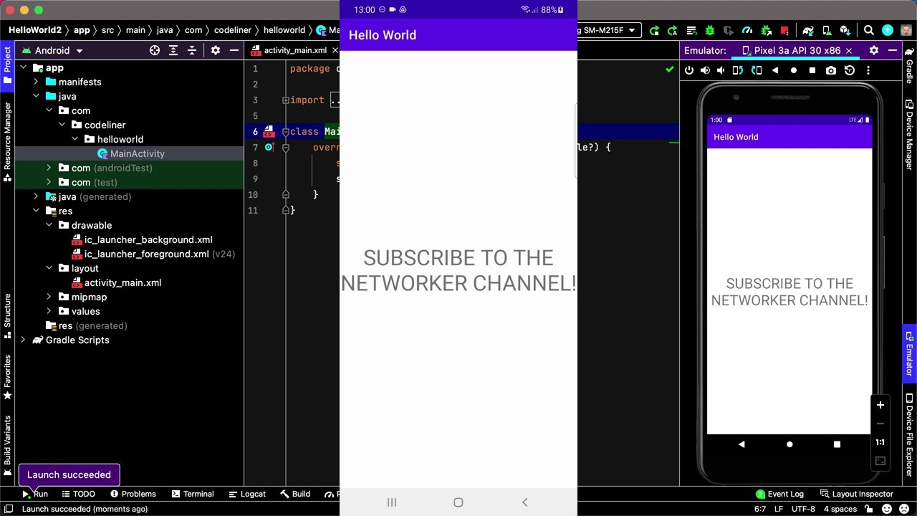The width and height of the screenshot is (917, 516).
Task: Collapse the layout folder
Action: pos(49,268)
